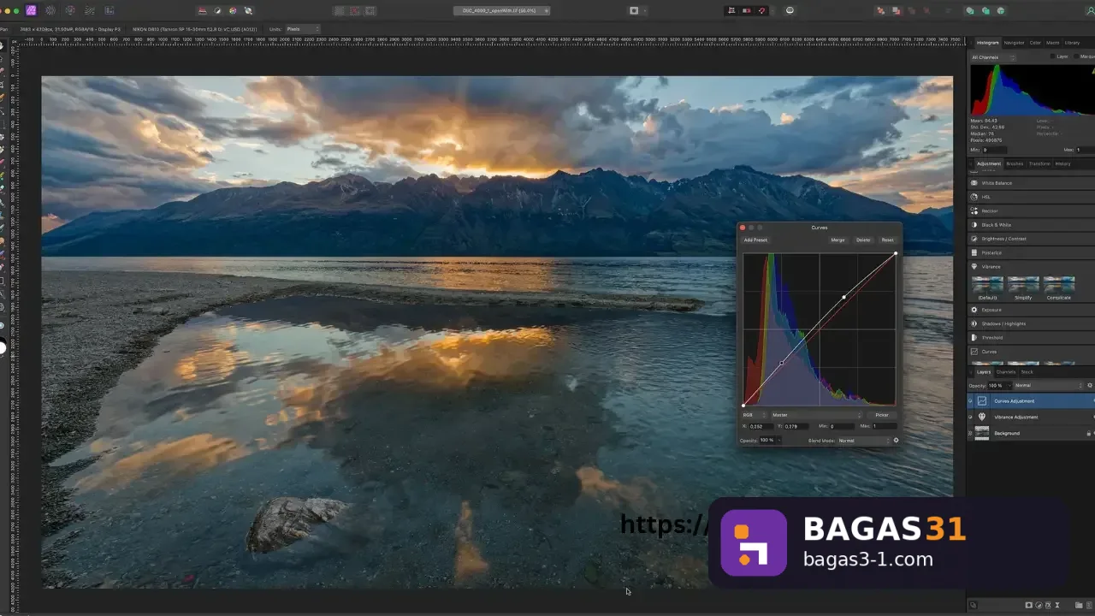
Task: Open the Blend Mode dropdown in Curves dialog
Action: pos(863,441)
